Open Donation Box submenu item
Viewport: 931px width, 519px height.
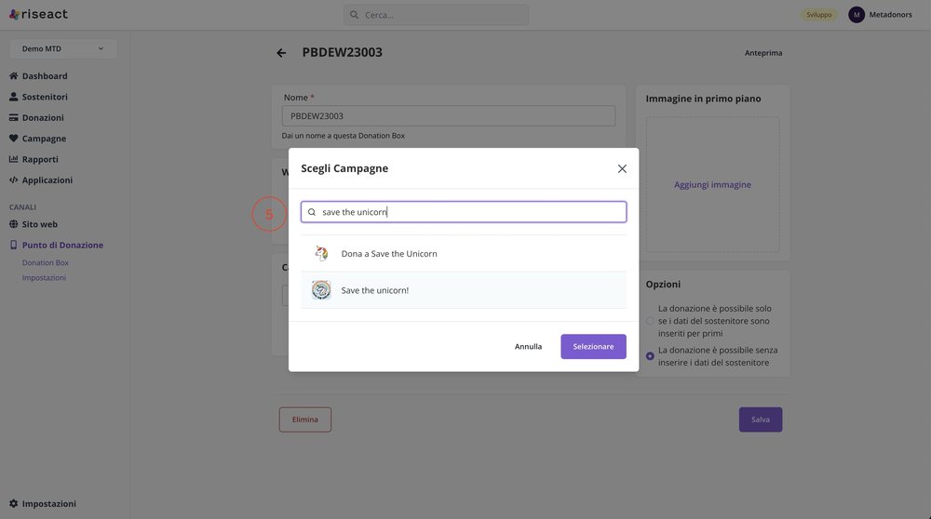click(x=45, y=263)
